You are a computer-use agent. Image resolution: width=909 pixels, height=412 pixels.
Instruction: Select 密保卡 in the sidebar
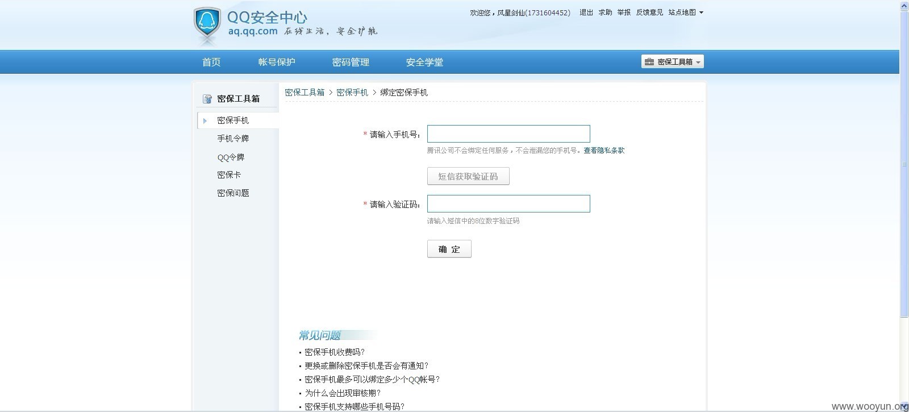(x=229, y=175)
